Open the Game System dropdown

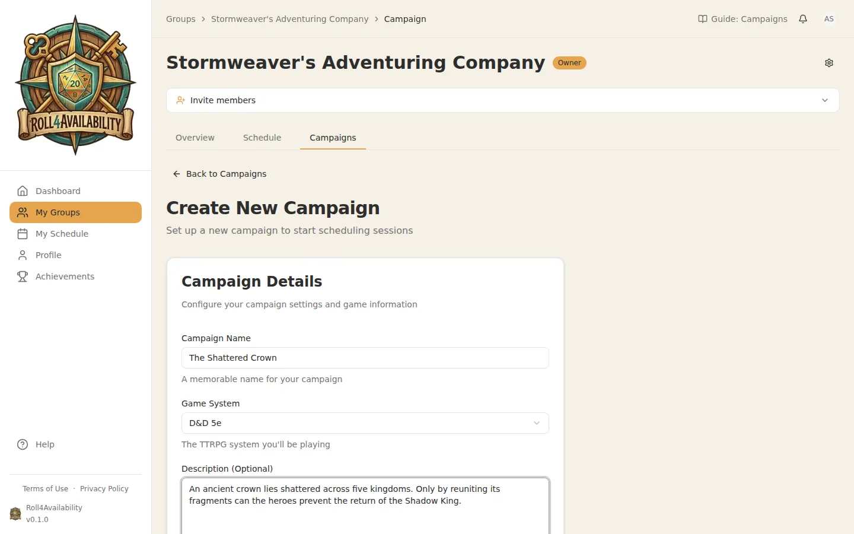click(365, 423)
